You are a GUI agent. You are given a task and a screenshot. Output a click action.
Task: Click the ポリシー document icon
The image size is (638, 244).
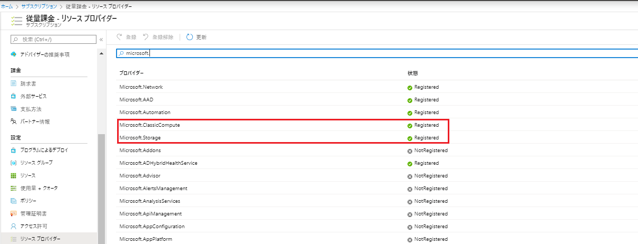tap(14, 201)
